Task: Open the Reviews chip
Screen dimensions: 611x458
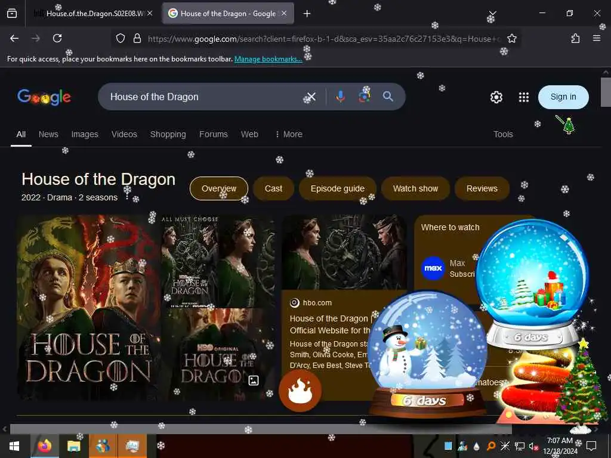Action: click(482, 188)
